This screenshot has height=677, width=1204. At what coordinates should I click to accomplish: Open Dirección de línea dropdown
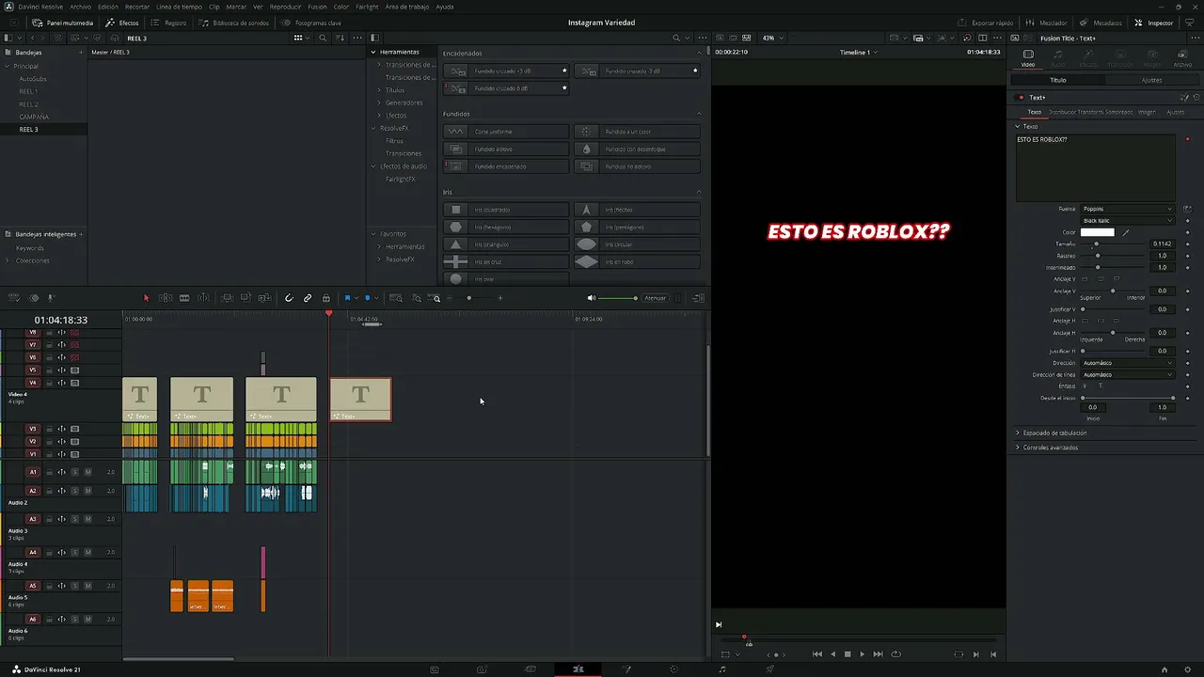(1127, 375)
